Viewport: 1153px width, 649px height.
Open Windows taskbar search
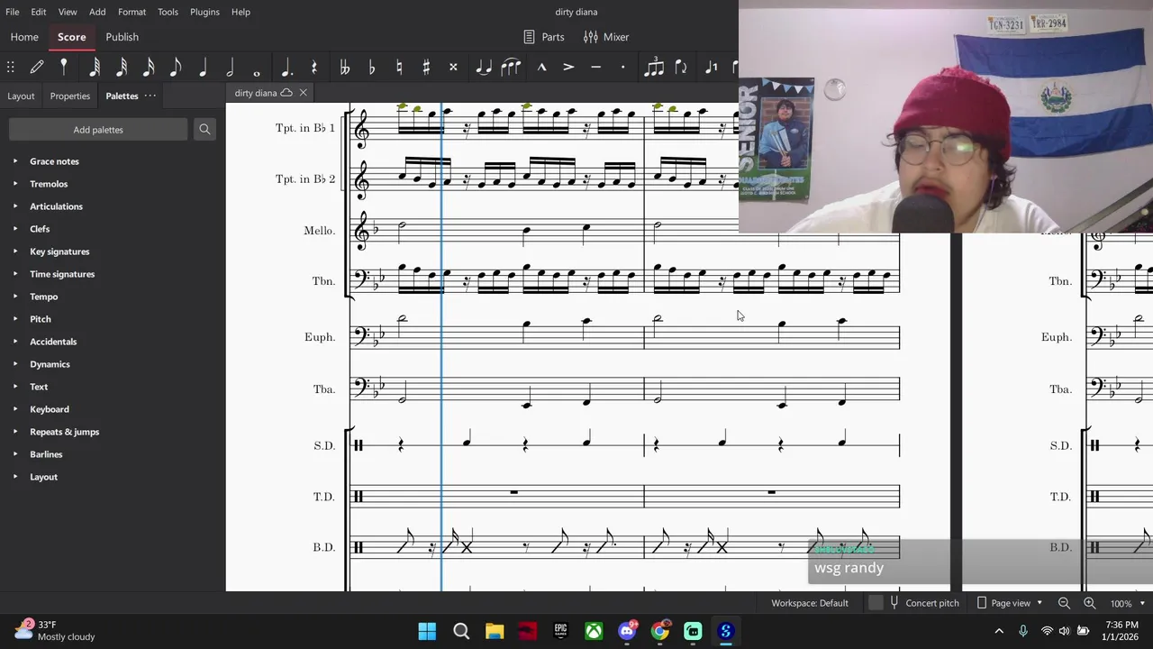pos(461,631)
